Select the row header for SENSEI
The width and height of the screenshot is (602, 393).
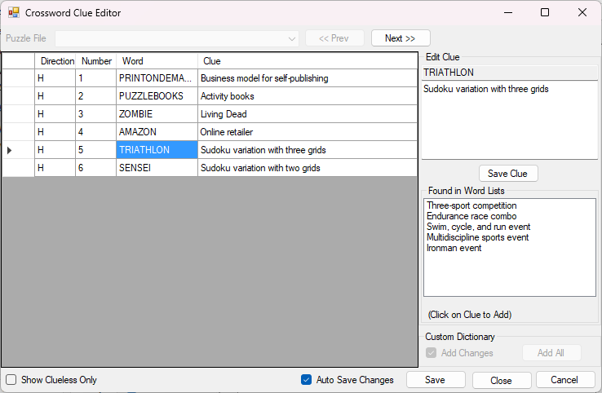18,168
